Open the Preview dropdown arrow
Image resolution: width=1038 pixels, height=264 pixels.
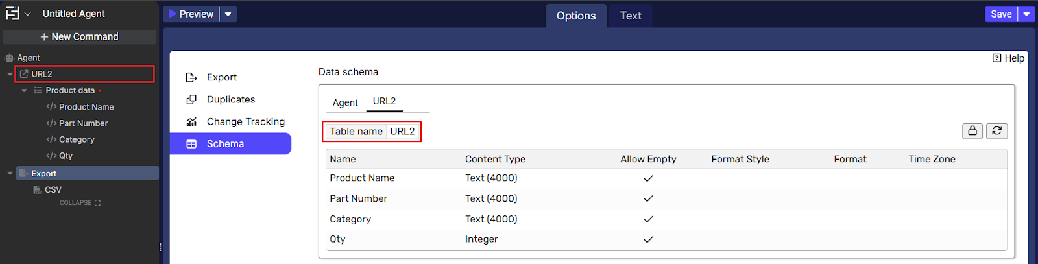pos(228,14)
